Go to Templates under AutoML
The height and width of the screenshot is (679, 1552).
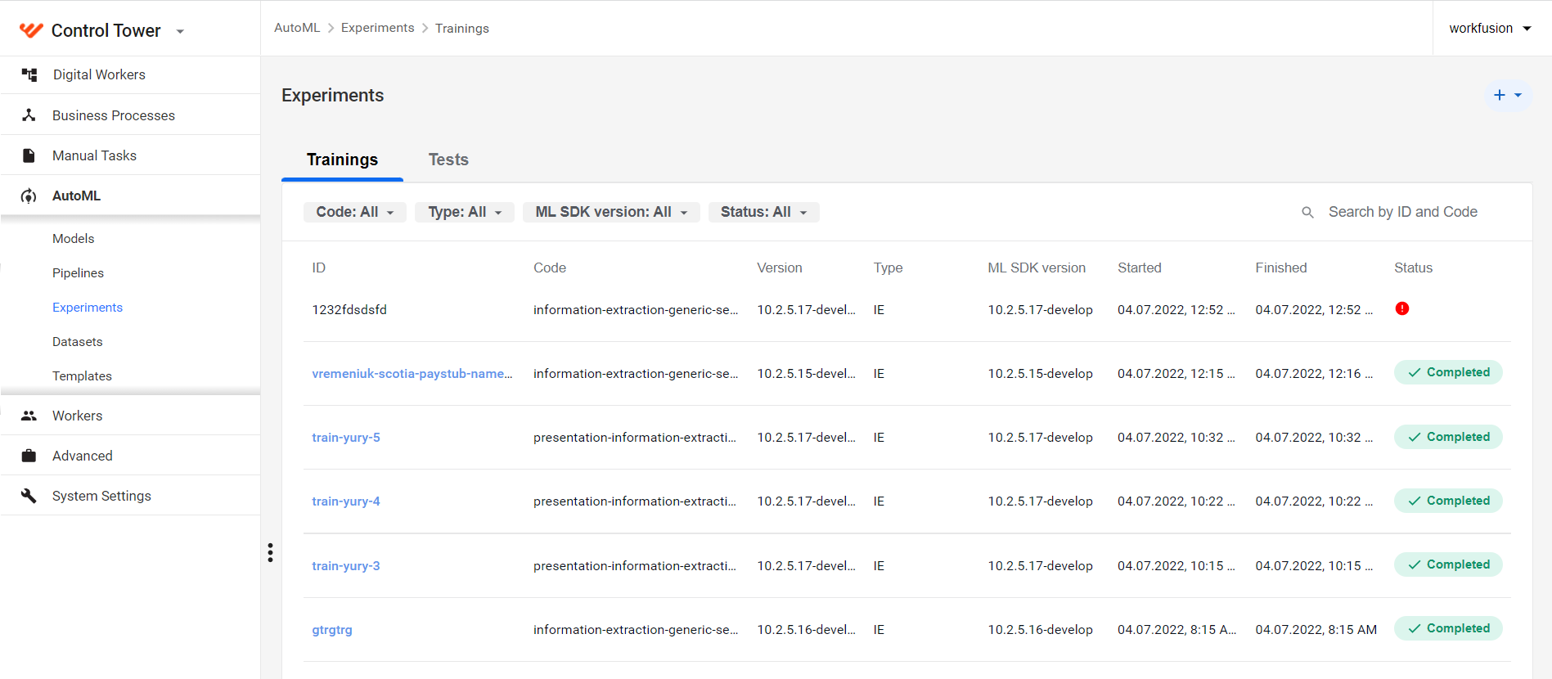[x=82, y=376]
